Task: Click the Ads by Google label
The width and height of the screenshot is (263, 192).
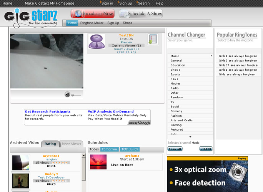Action: click(x=140, y=122)
